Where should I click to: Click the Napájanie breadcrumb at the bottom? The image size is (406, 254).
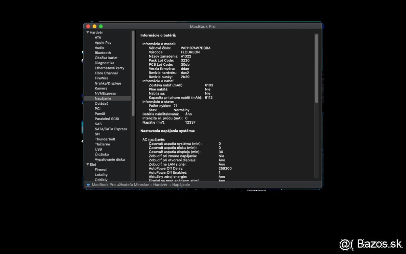coord(181,185)
